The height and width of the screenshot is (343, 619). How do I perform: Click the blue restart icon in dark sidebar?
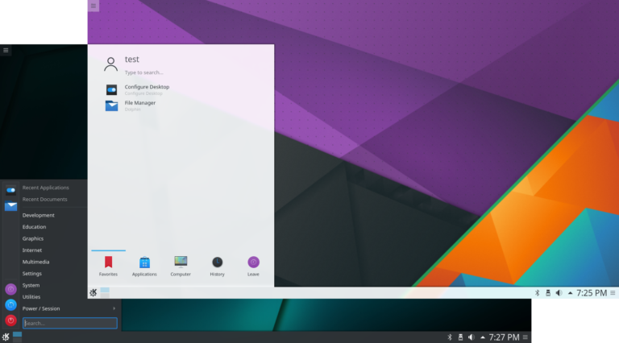tap(10, 304)
